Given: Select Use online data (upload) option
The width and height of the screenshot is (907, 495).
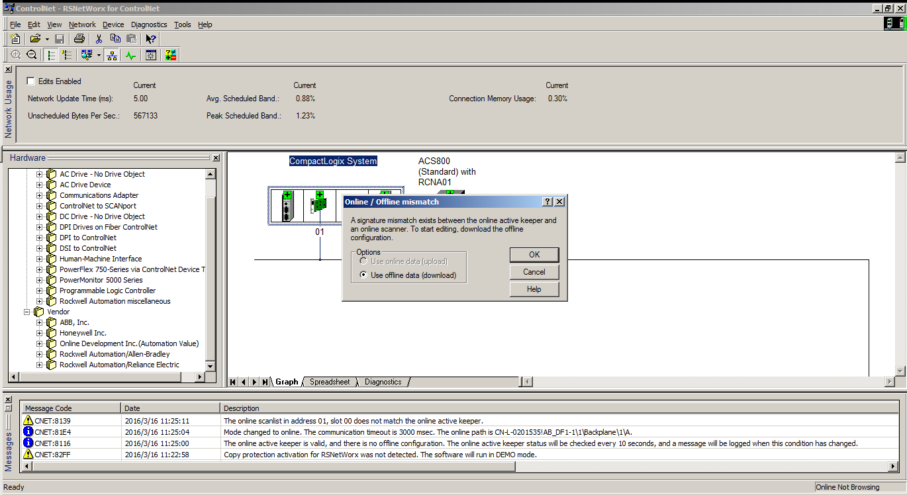Looking at the screenshot, I should pyautogui.click(x=363, y=261).
